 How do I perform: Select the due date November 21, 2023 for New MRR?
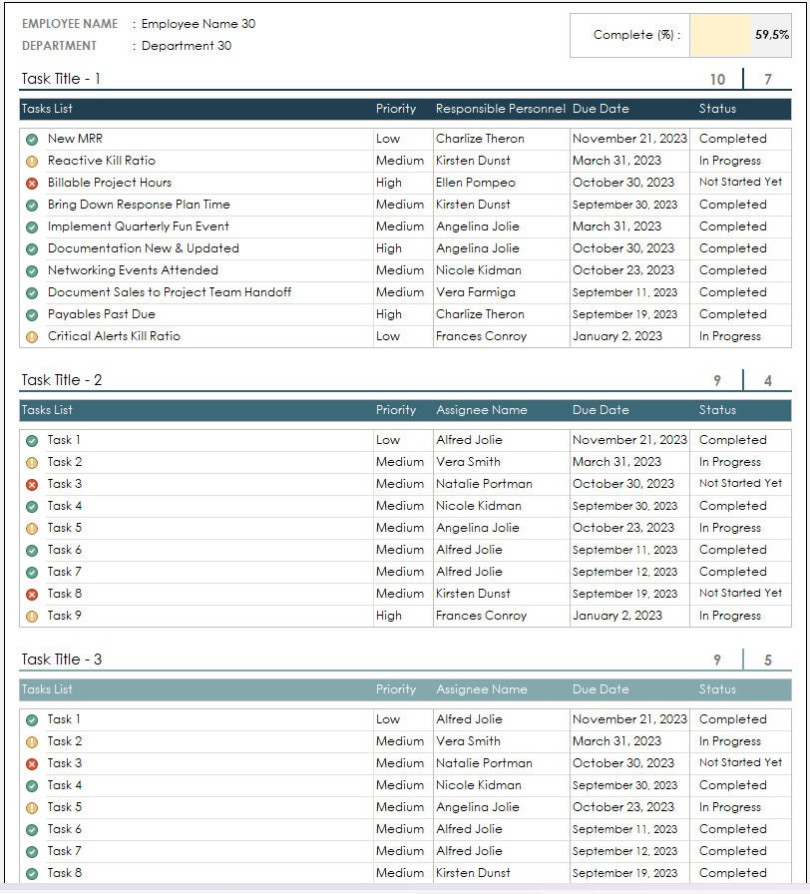tap(628, 139)
